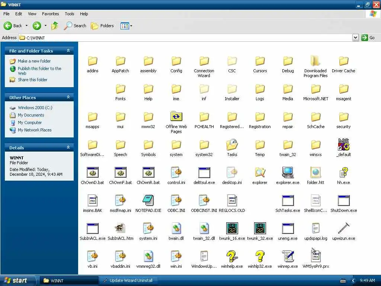Viewport: 381px width, 286px height.
Task: Open Back button history dropdown
Action: coord(27,26)
